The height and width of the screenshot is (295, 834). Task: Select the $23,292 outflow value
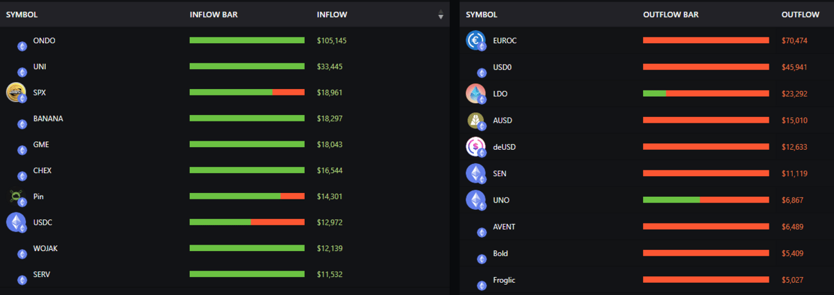794,94
